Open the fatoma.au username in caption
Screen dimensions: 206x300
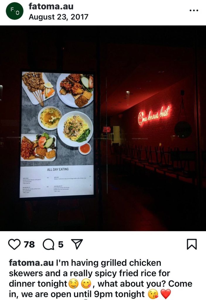tap(31, 263)
